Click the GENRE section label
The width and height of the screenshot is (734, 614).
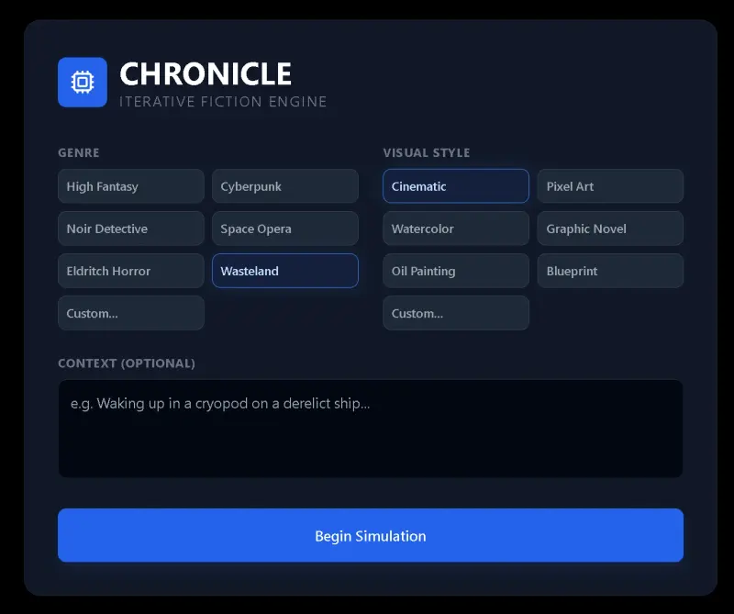pos(79,152)
